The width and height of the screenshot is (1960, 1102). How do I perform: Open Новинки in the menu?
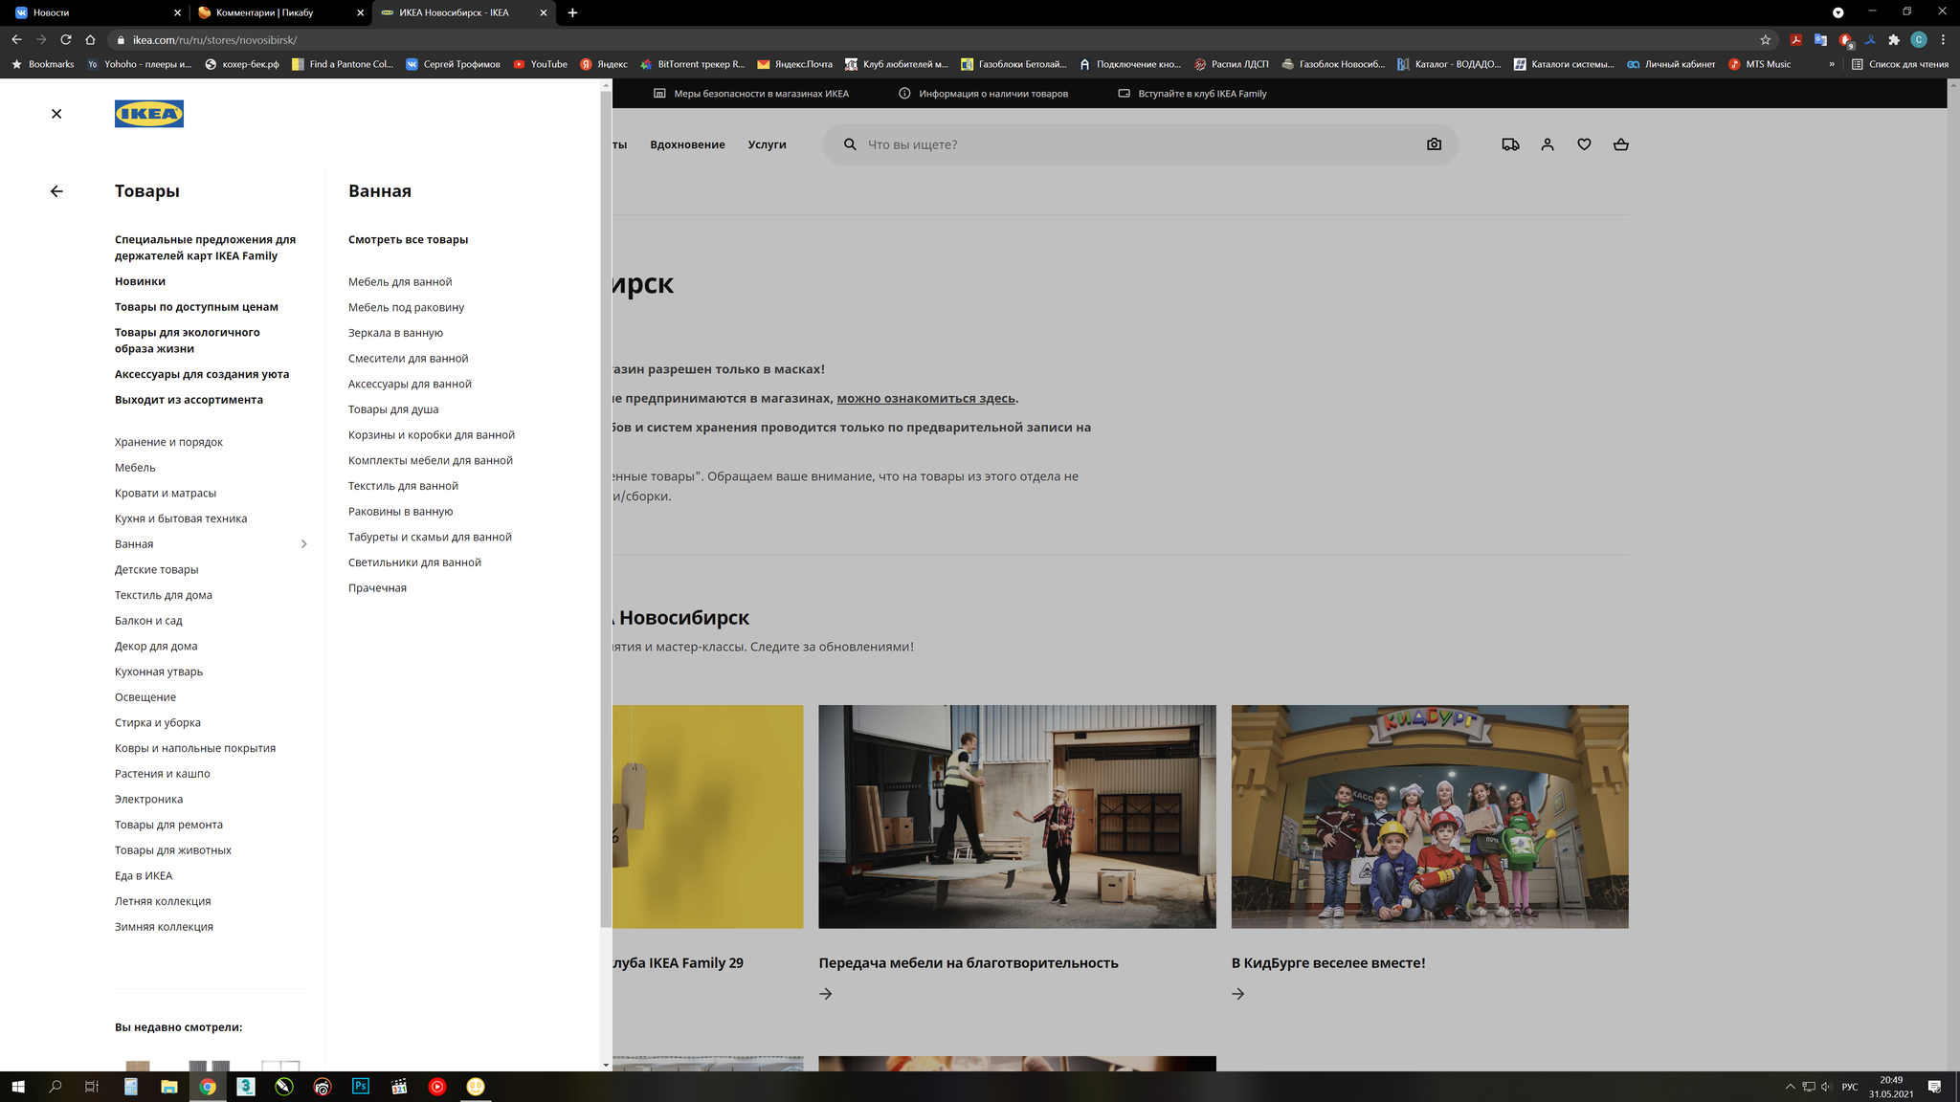(140, 281)
